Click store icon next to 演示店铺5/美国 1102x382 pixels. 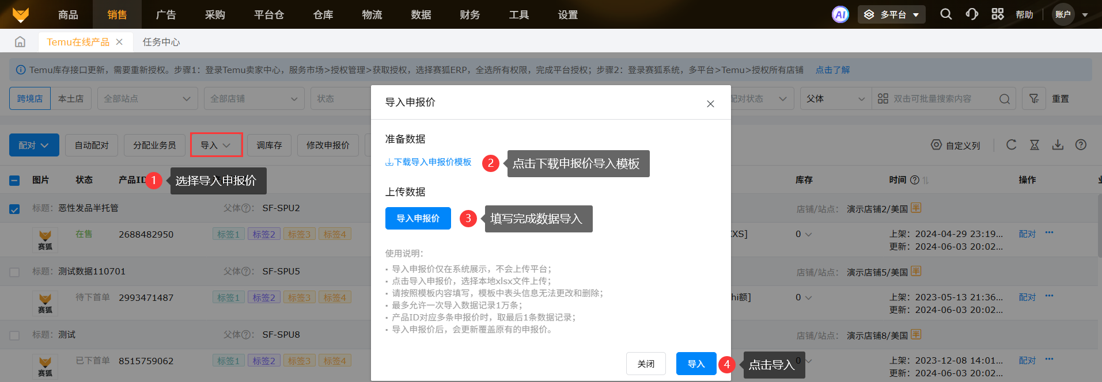(x=916, y=271)
